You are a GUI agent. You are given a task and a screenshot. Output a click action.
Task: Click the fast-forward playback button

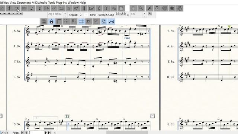click(x=17, y=13)
